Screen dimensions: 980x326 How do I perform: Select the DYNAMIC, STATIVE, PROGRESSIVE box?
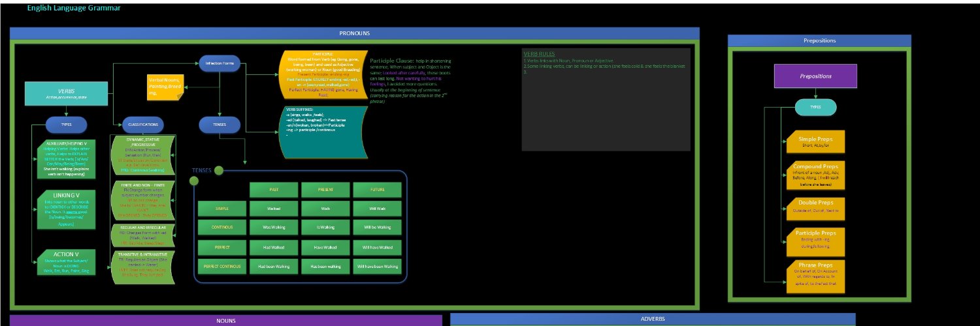144,155
